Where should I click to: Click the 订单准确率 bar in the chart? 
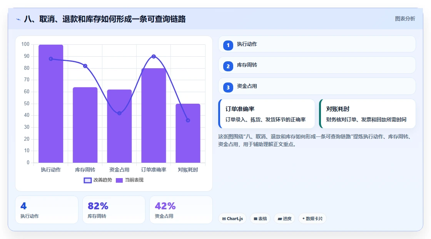(154, 115)
